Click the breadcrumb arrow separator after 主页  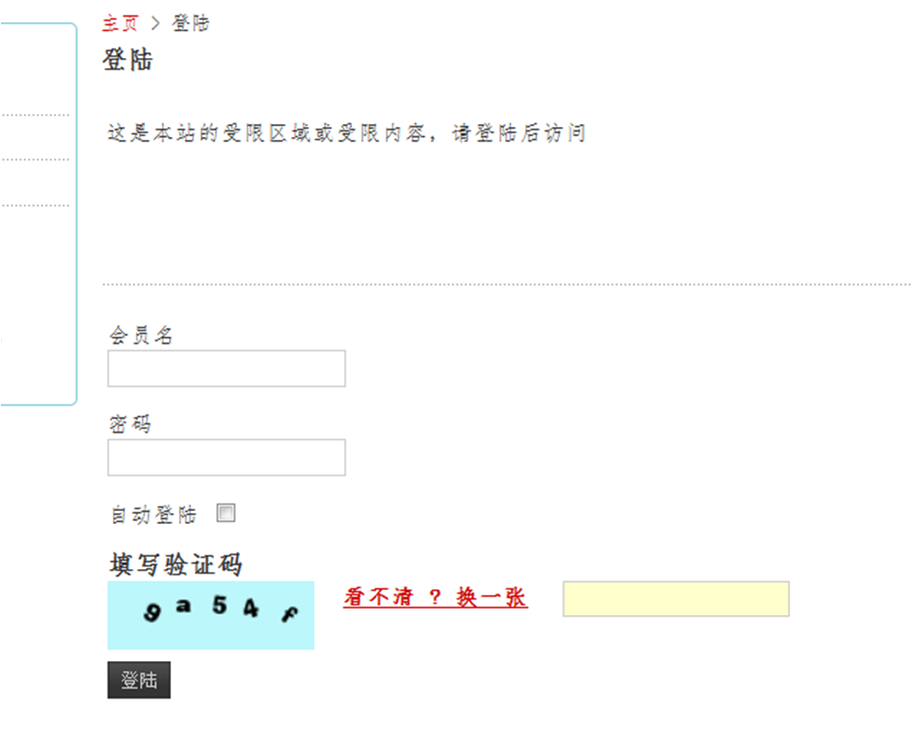[x=155, y=23]
